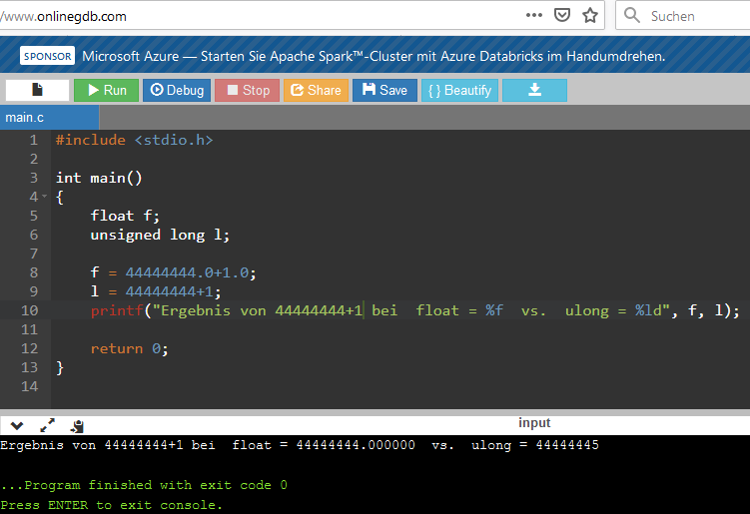Viewport: 750px width, 514px height.
Task: Click the copy console output icon
Action: click(77, 425)
